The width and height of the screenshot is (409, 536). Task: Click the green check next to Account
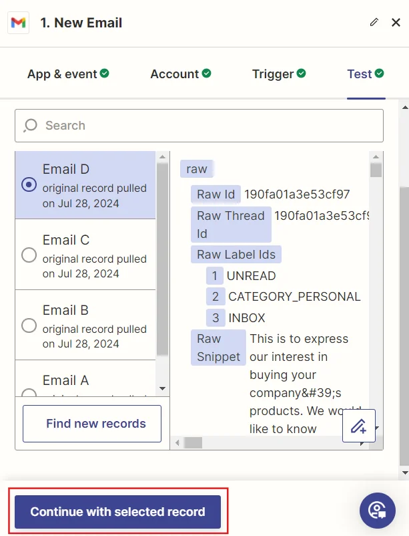(207, 73)
